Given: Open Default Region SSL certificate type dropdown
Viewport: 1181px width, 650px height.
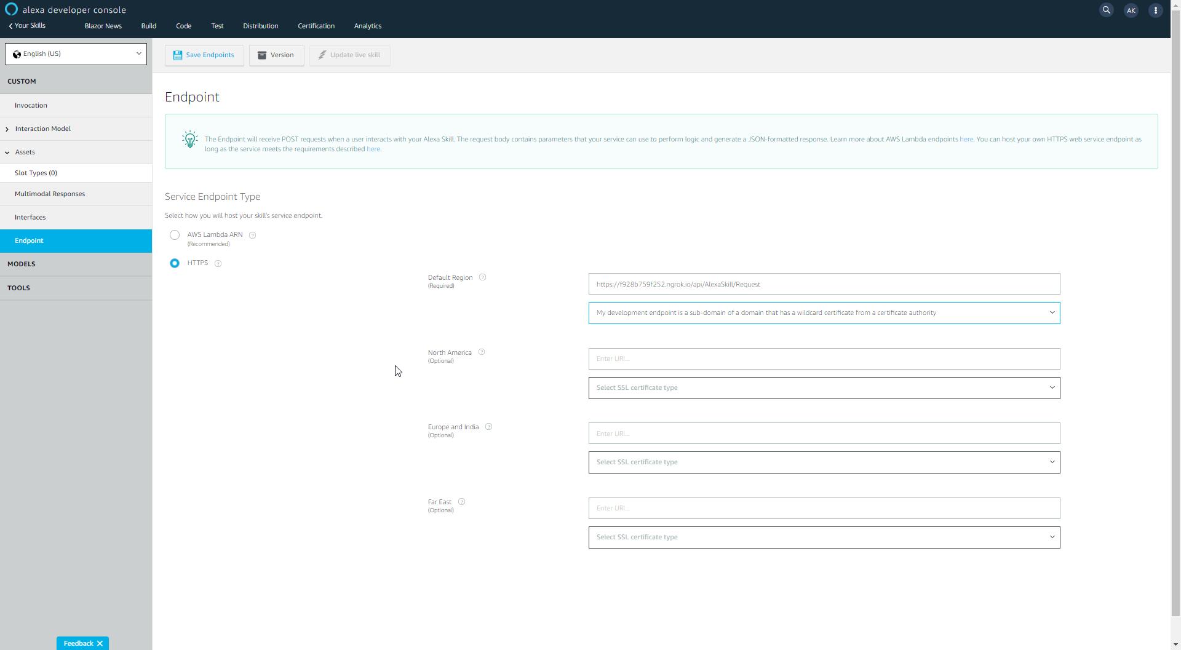Looking at the screenshot, I should (x=824, y=313).
